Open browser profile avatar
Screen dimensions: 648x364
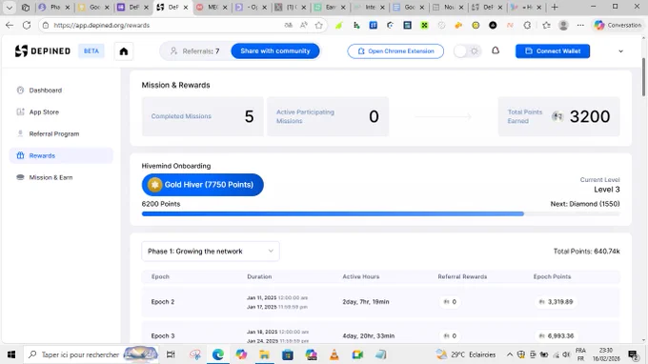tap(563, 25)
